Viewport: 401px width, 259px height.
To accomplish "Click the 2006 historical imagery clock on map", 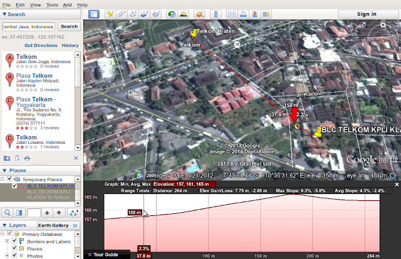I will point(138,175).
